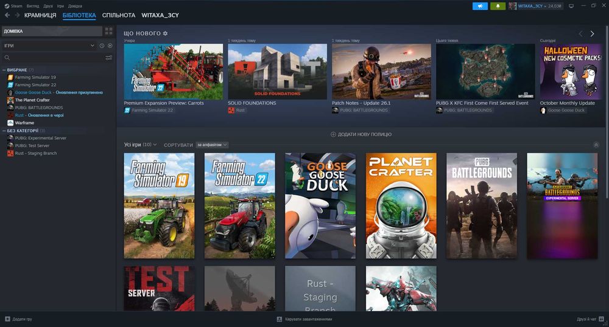Click the library search magnifier icon
This screenshot has height=327, width=609.
tap(7, 58)
